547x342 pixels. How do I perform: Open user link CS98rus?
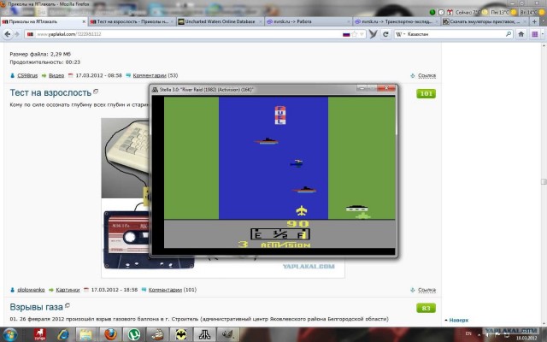click(x=27, y=75)
